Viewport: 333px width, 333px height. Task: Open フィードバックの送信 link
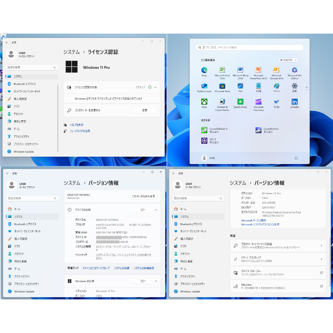coord(80,131)
